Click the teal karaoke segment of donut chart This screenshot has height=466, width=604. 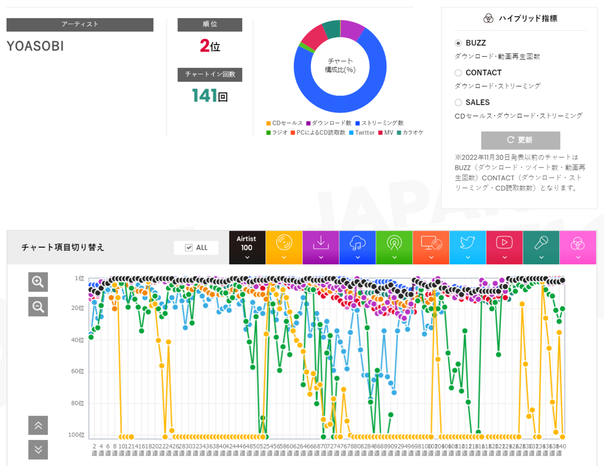pyautogui.click(x=332, y=29)
